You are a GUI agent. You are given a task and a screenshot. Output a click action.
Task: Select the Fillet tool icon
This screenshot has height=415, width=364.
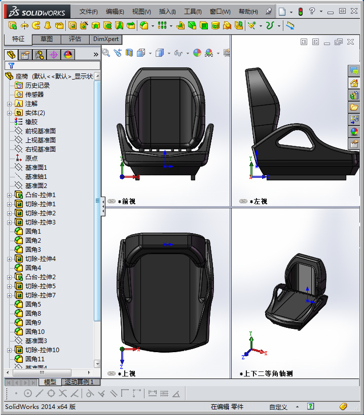[144, 26]
